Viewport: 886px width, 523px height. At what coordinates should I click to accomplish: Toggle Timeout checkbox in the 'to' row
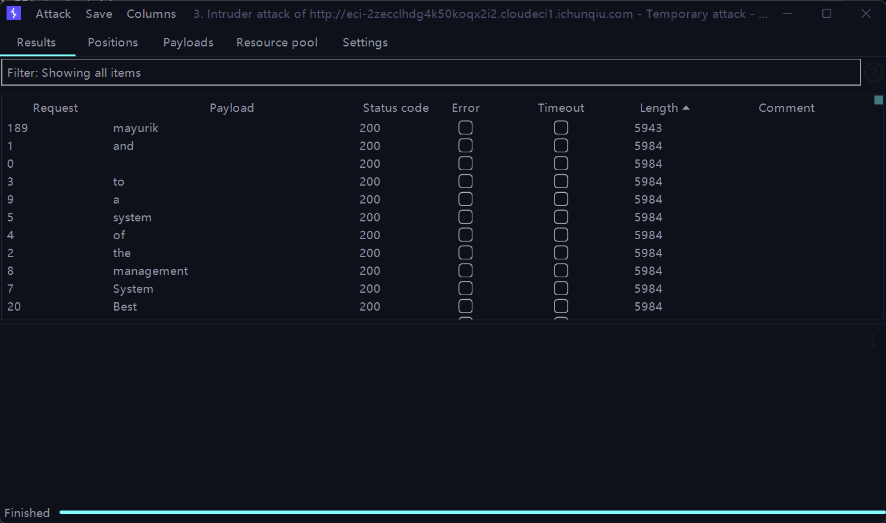[561, 181]
